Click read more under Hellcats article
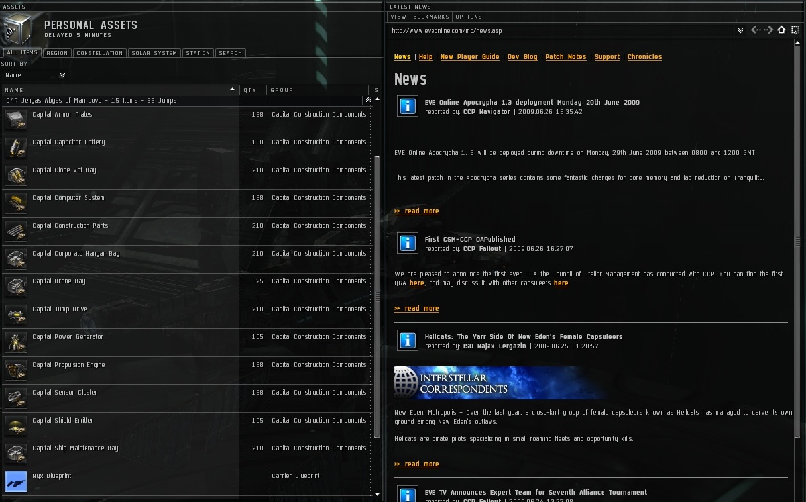Viewport: 806px width, 502px height. (417, 464)
